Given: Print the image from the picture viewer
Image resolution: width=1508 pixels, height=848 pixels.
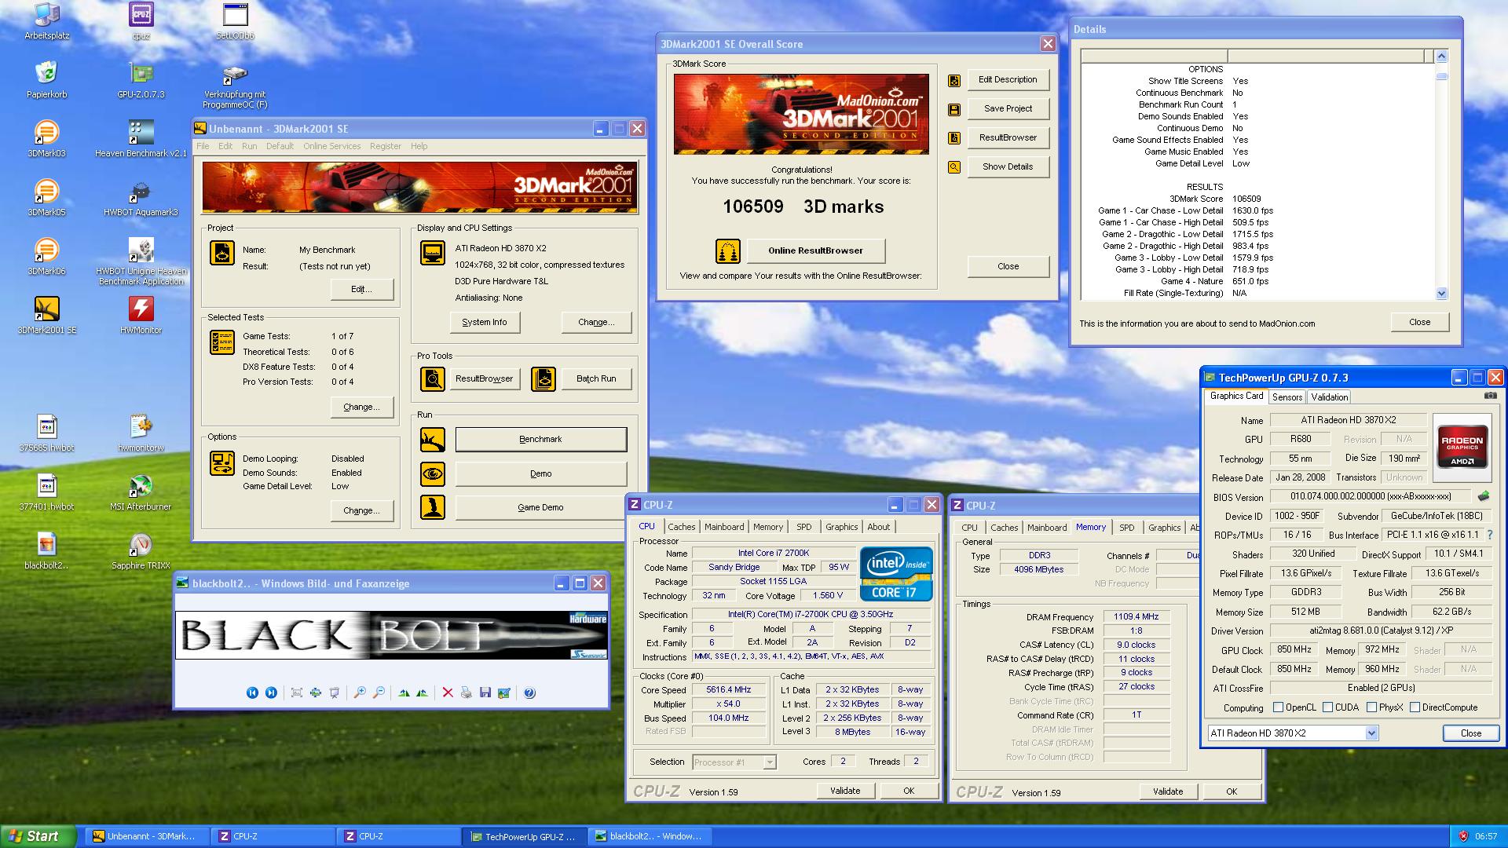Looking at the screenshot, I should (466, 693).
